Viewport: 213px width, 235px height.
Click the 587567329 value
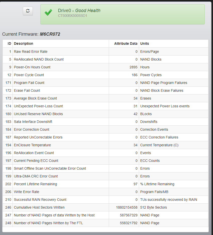[x=129, y=215]
